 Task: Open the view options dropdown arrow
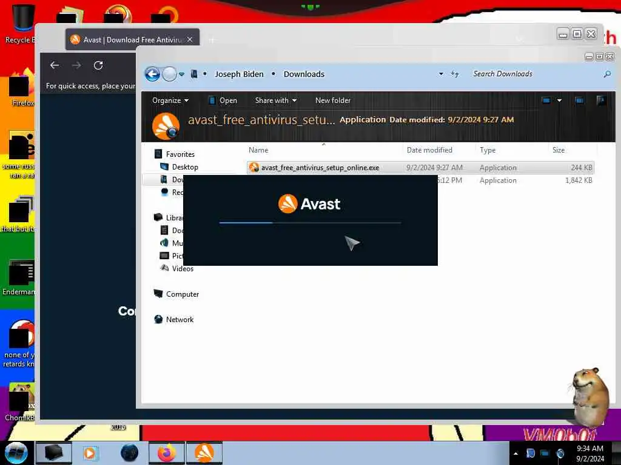[559, 101]
